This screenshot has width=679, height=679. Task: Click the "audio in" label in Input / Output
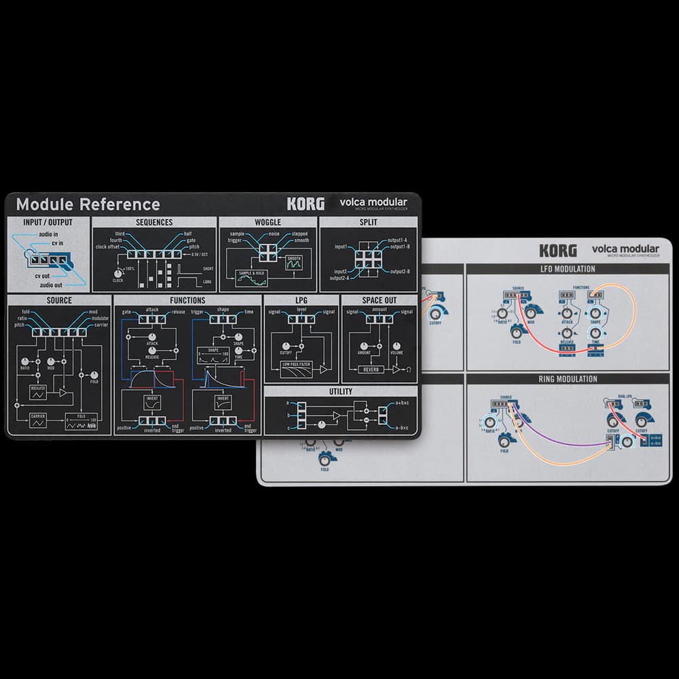48,234
